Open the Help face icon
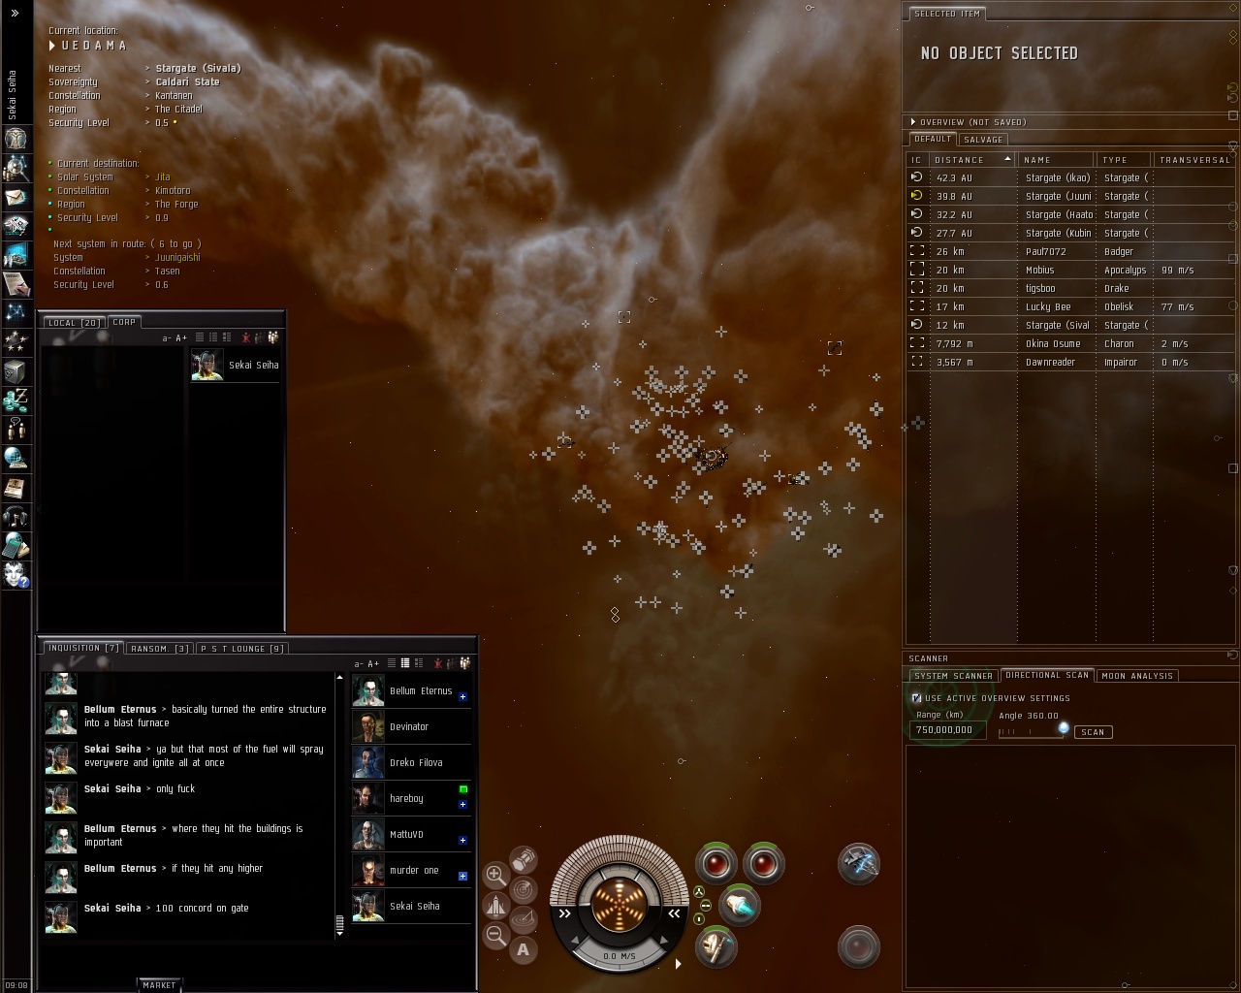 tap(16, 574)
